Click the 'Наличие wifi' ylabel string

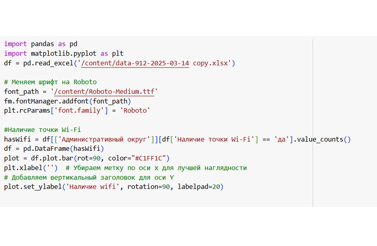point(93,186)
